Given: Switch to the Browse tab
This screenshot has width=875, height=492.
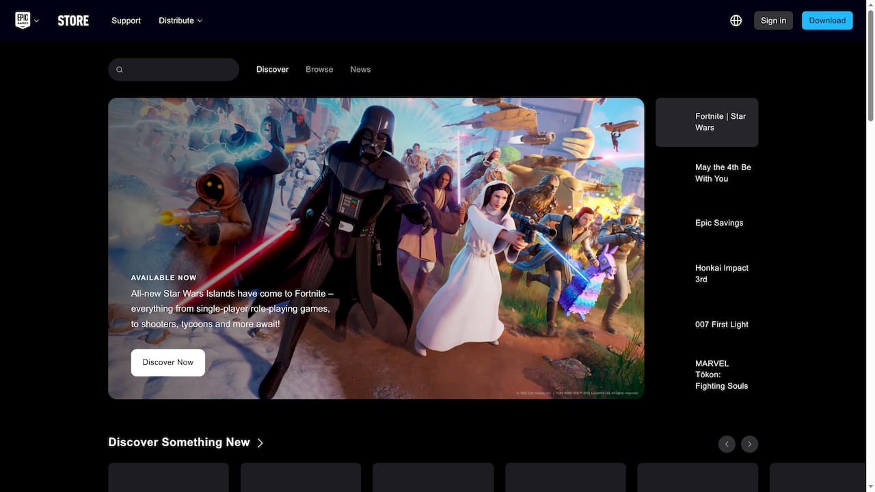Looking at the screenshot, I should (x=319, y=70).
